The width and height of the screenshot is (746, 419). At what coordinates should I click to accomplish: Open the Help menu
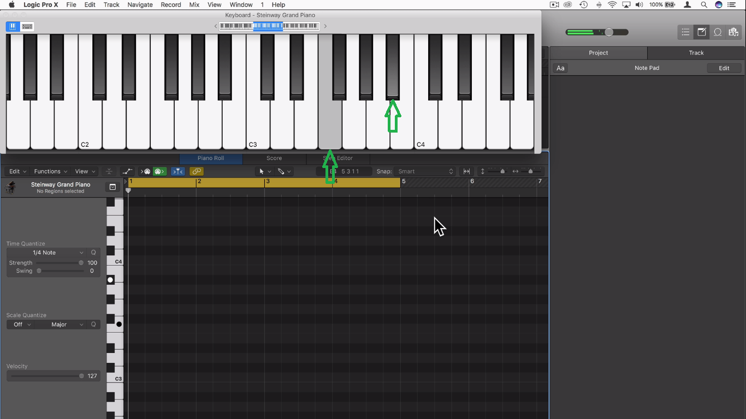click(279, 5)
